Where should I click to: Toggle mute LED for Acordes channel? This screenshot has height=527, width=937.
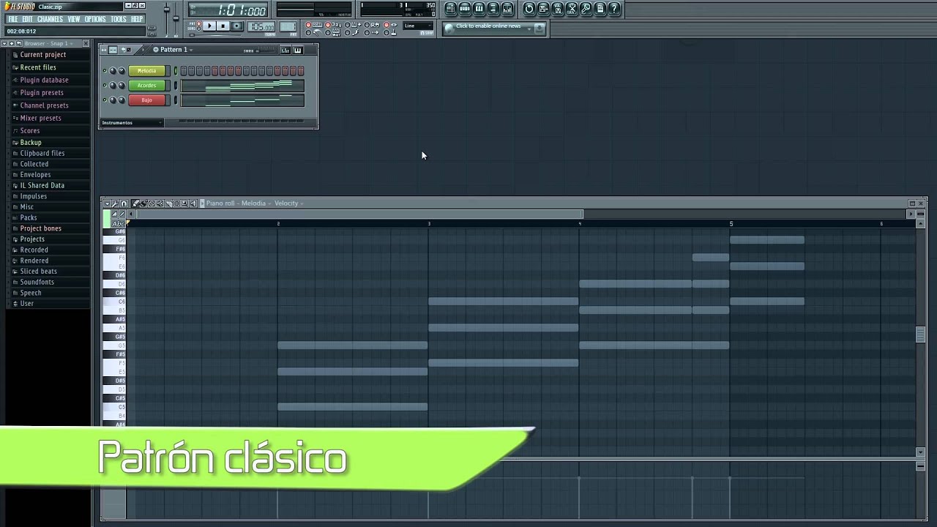pyautogui.click(x=105, y=85)
